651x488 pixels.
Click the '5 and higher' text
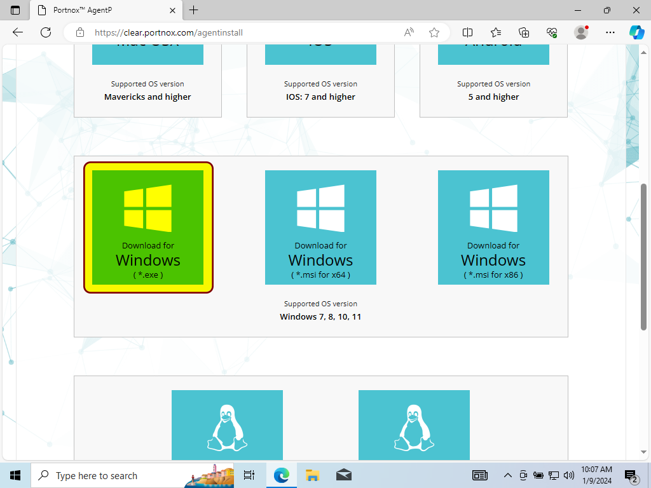493,97
